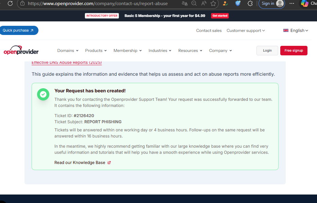Click the Sign in profile button

coord(272,3)
